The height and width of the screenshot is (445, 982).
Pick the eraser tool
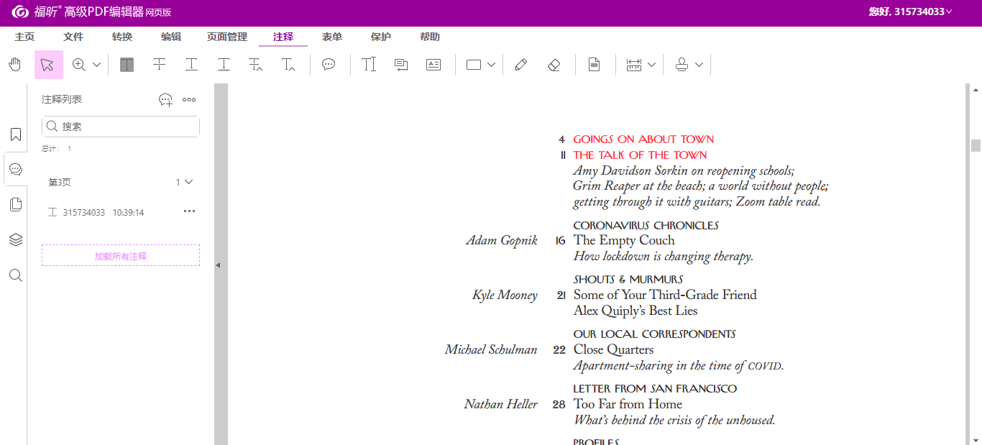554,65
